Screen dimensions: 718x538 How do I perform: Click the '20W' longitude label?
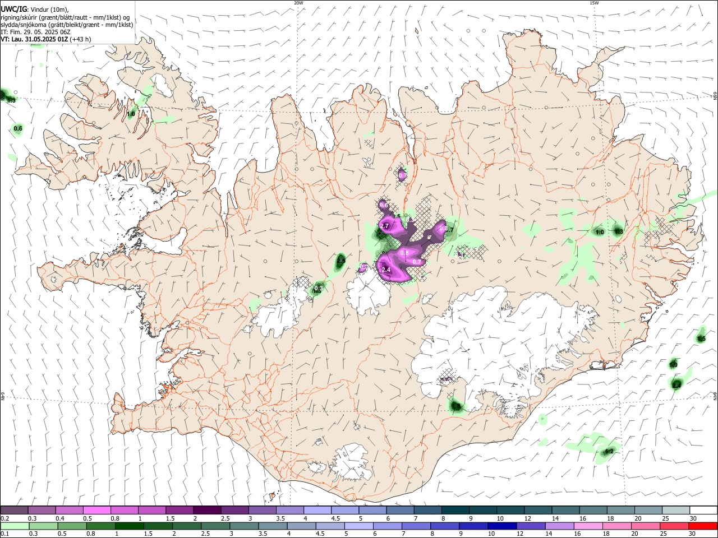[298, 3]
